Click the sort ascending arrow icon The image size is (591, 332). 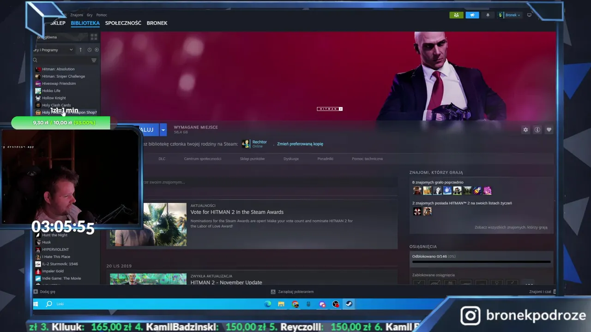[x=80, y=50]
